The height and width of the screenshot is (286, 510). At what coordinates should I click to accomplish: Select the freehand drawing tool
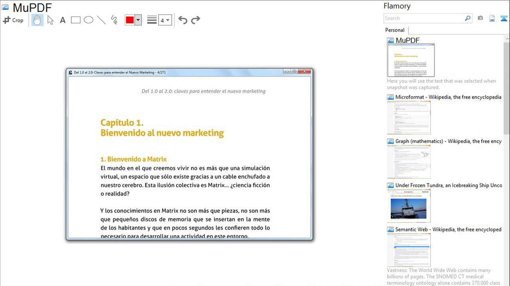click(114, 20)
